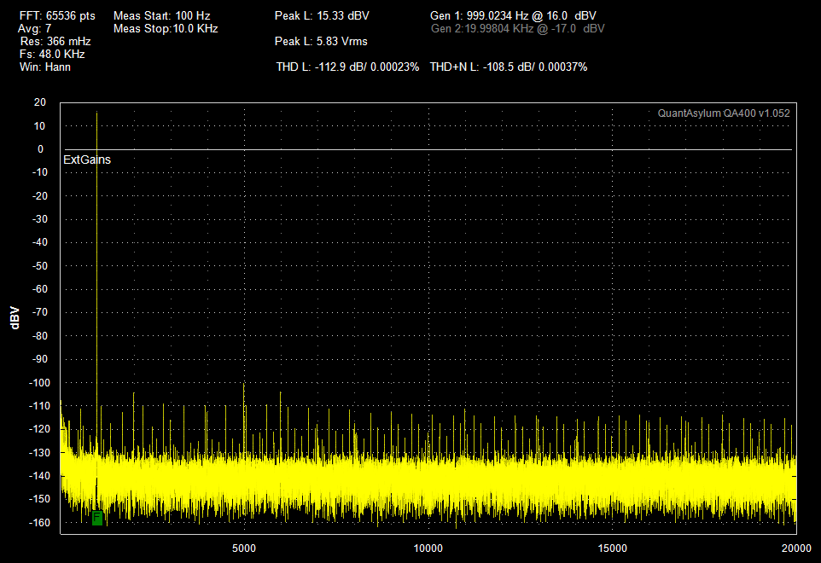Click the 'Res: 366 mHz' text

point(55,41)
